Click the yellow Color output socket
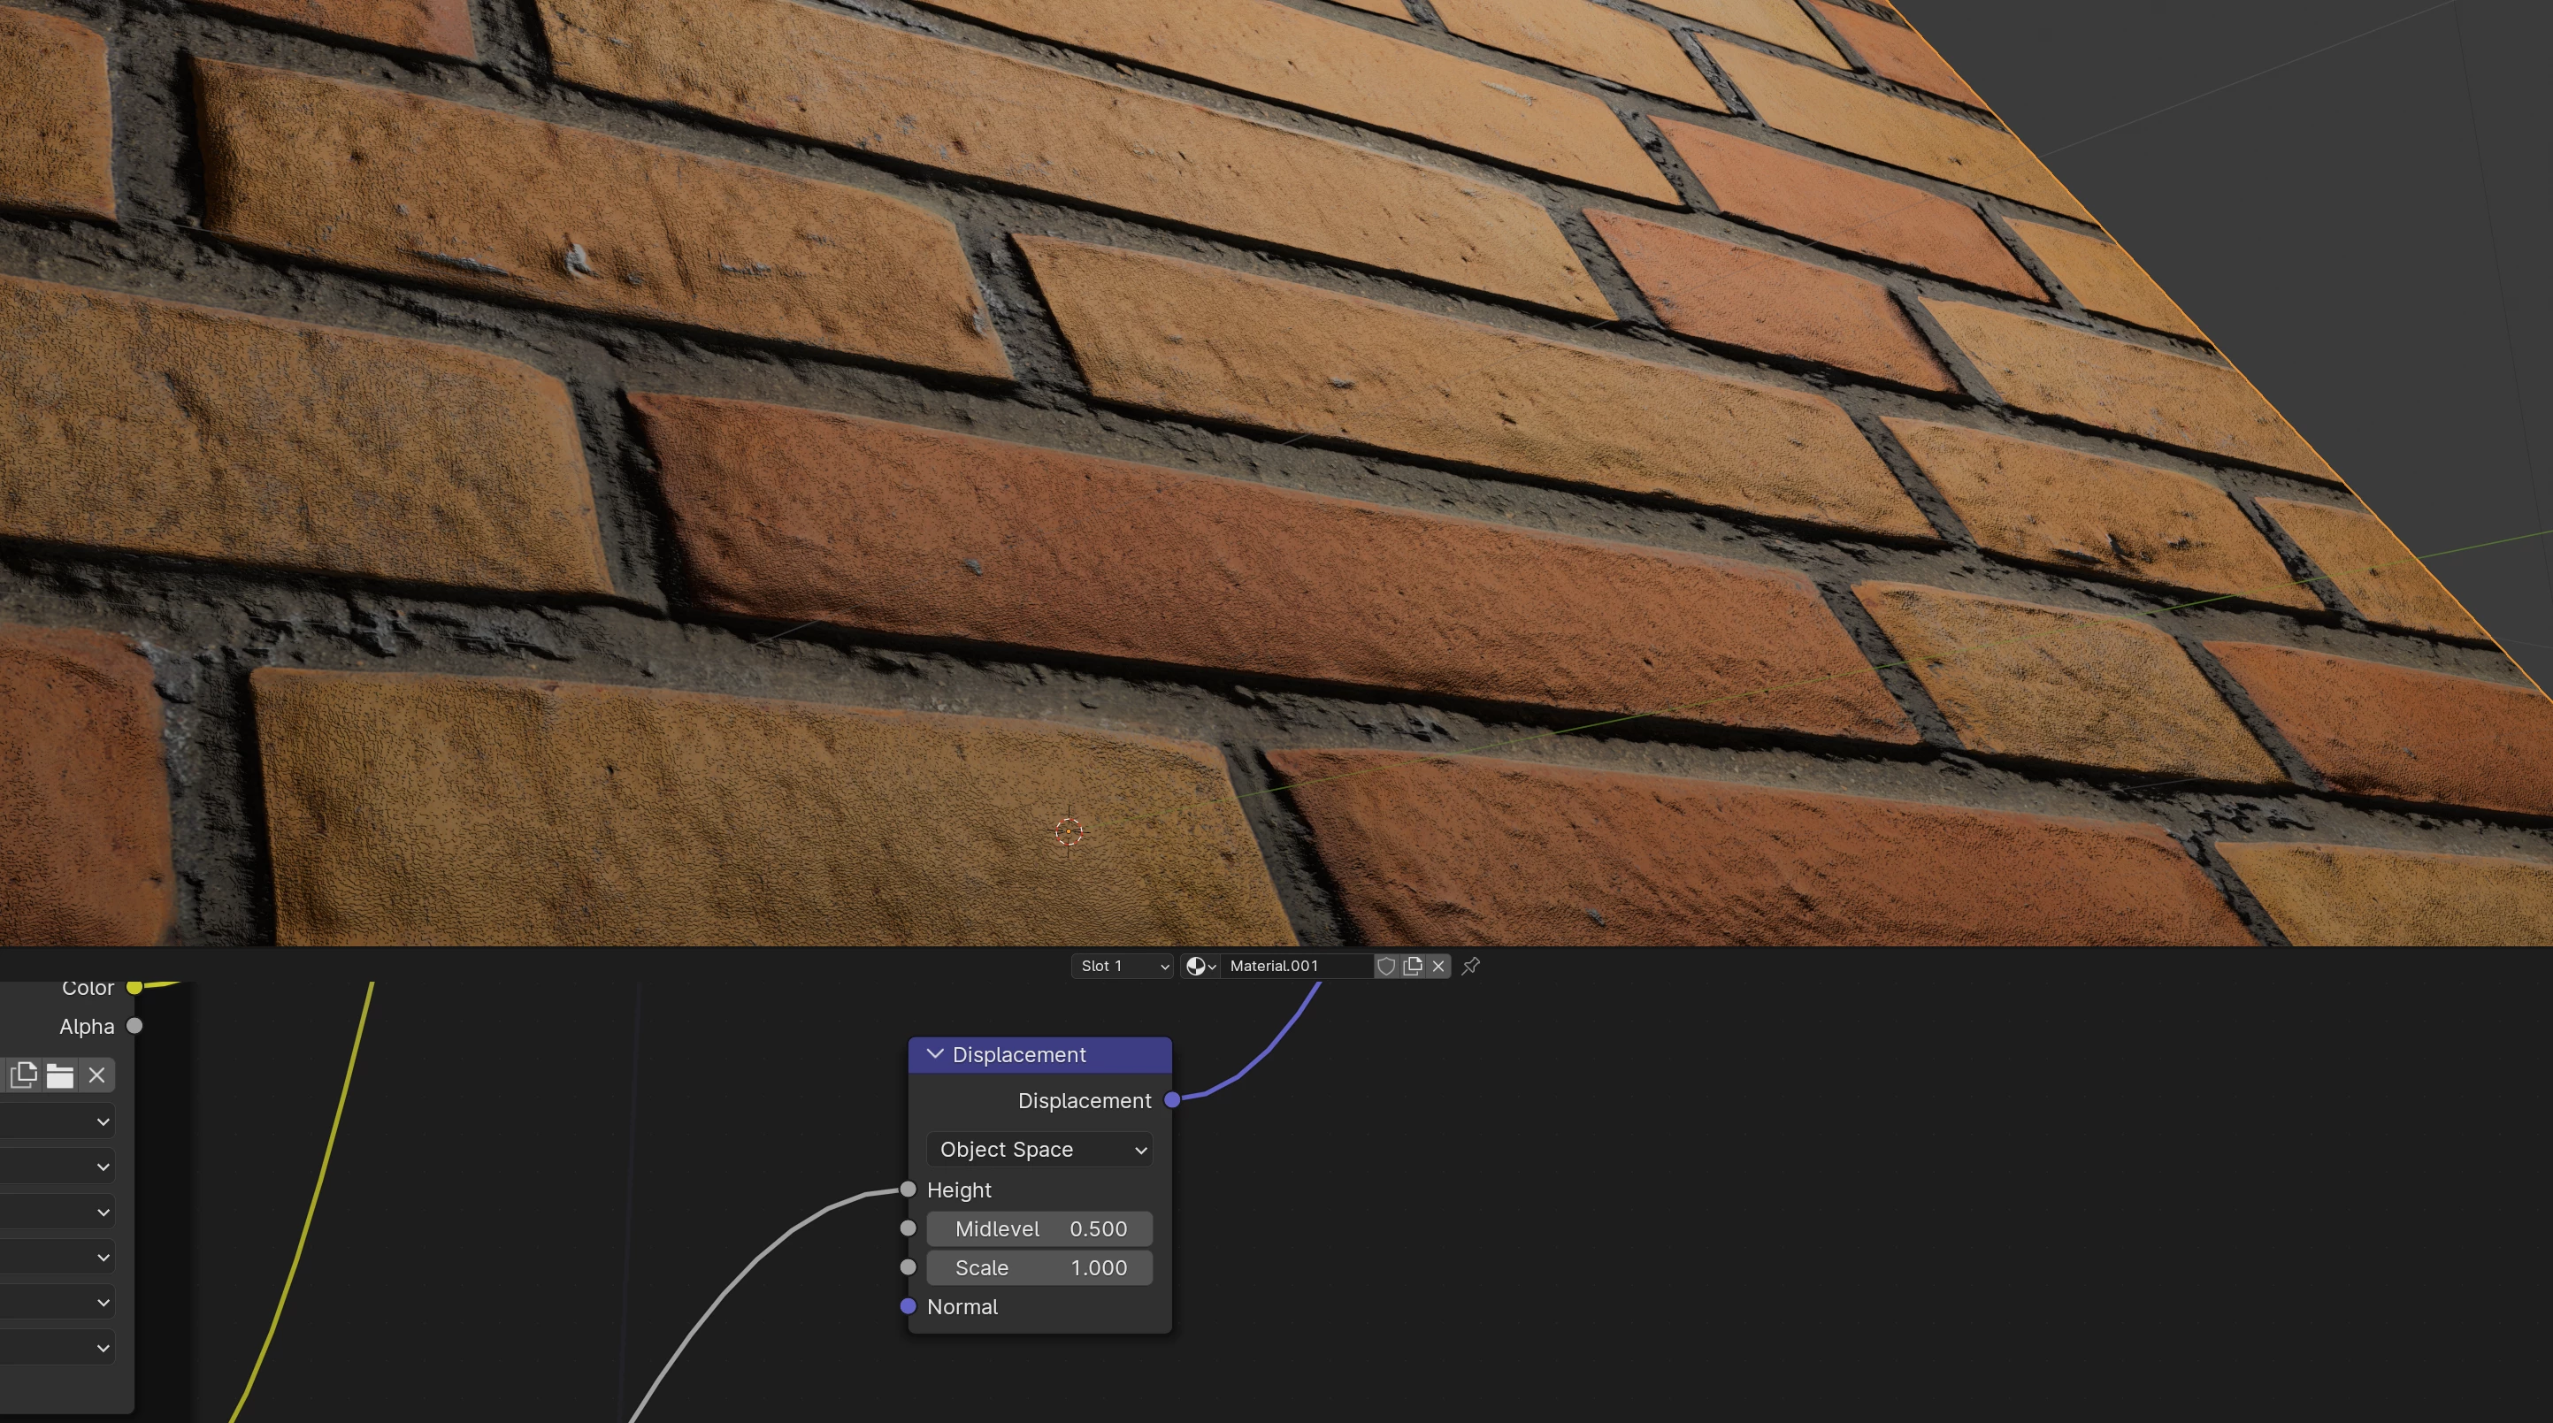Viewport: 2553px width, 1423px height. click(x=134, y=987)
